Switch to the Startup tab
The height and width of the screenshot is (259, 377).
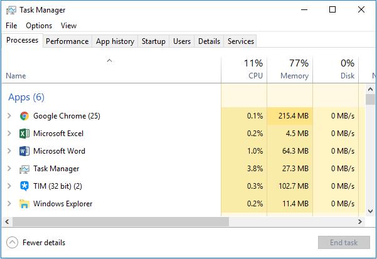pyautogui.click(x=154, y=41)
